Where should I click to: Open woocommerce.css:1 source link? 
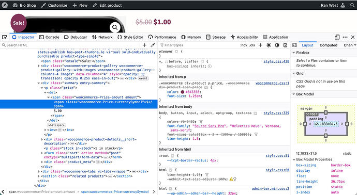pos(272,83)
